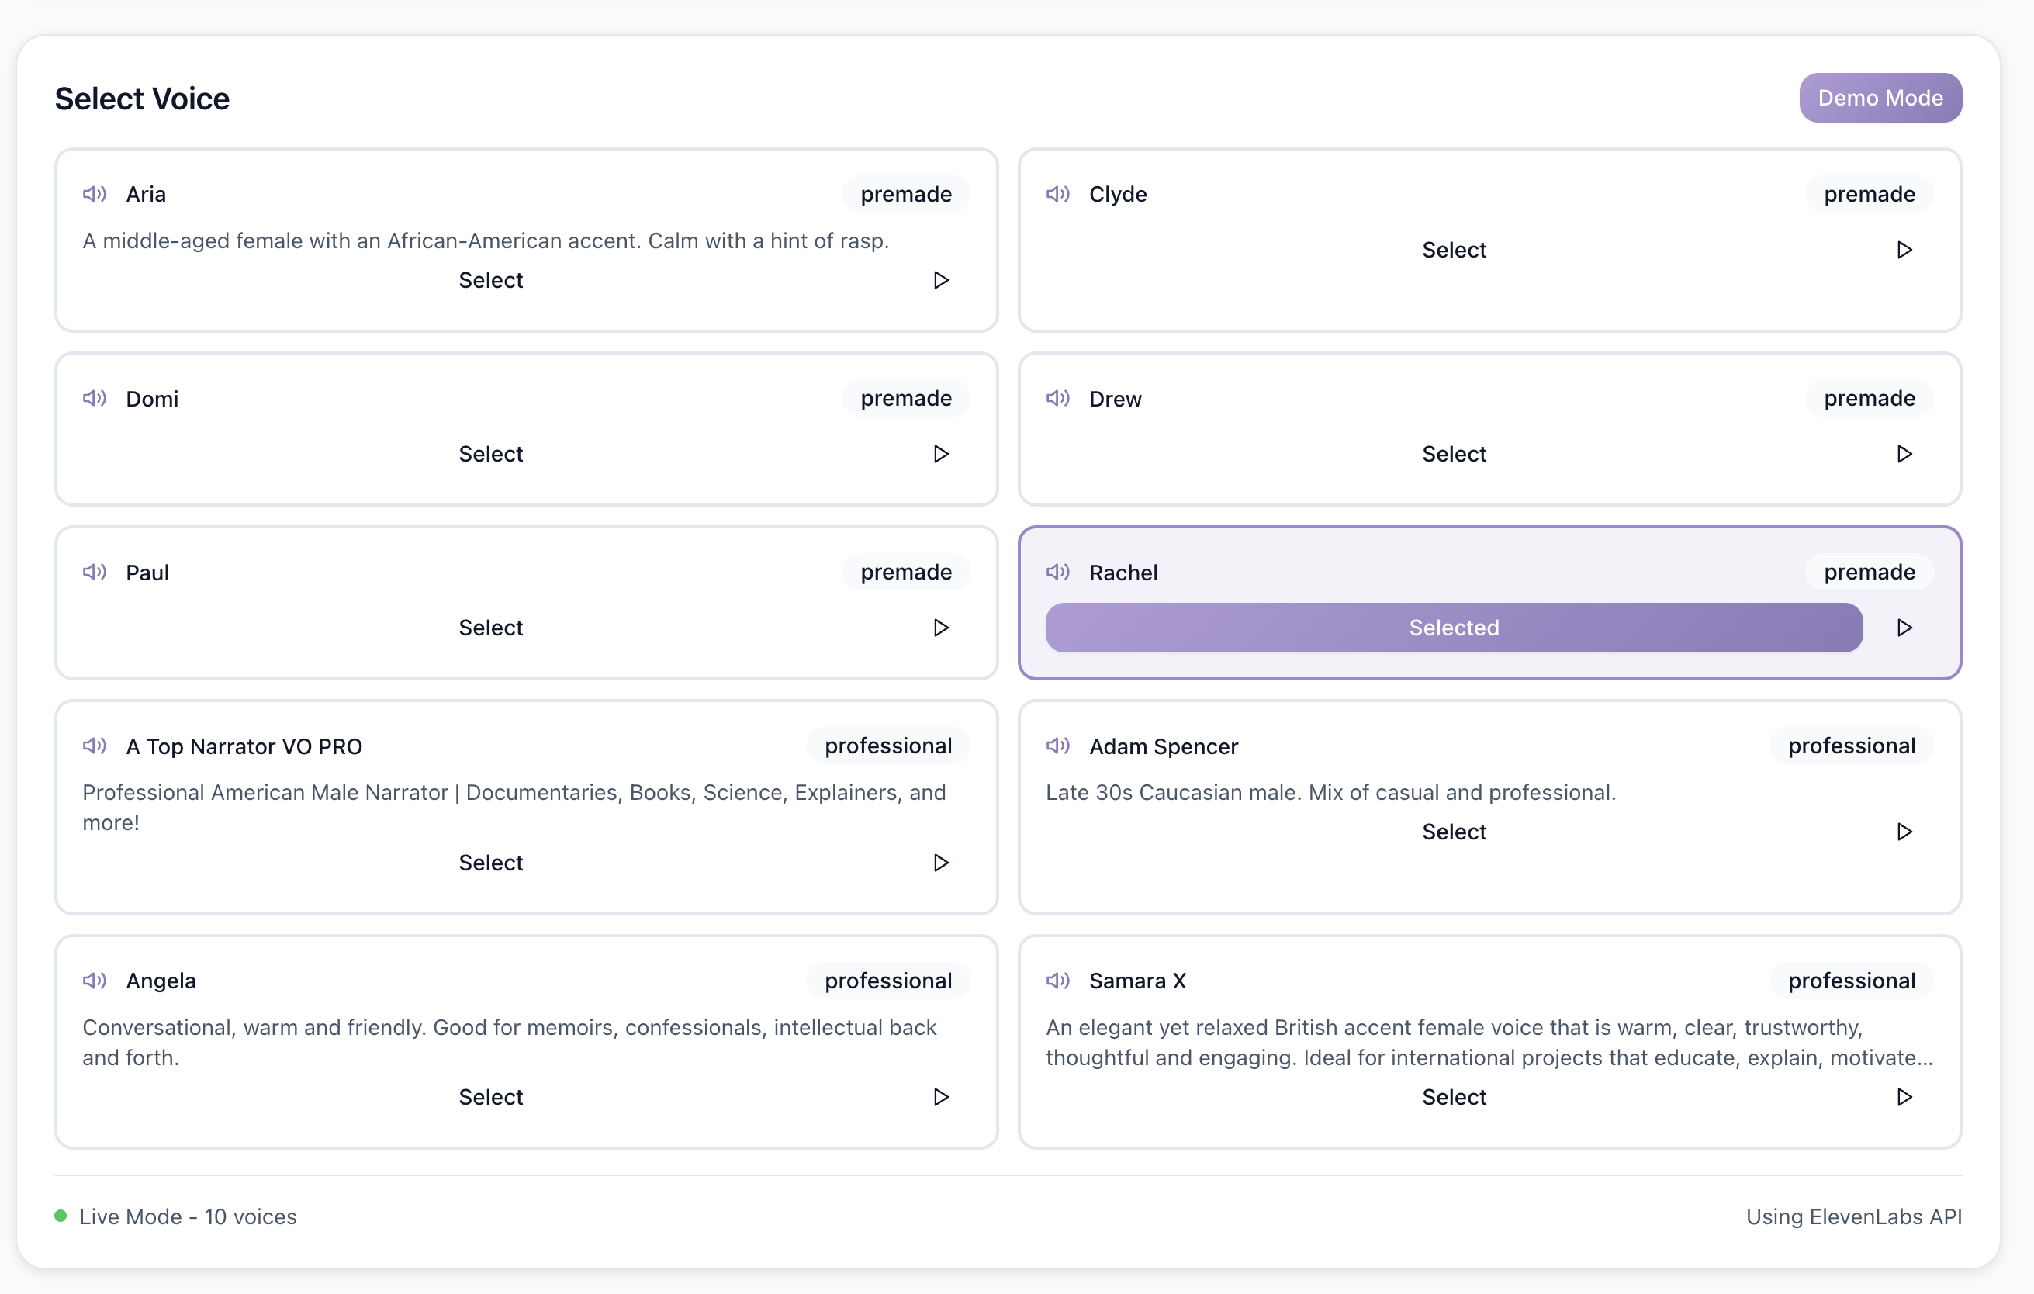
Task: Click the professional tag on Angela's card
Action: point(887,981)
